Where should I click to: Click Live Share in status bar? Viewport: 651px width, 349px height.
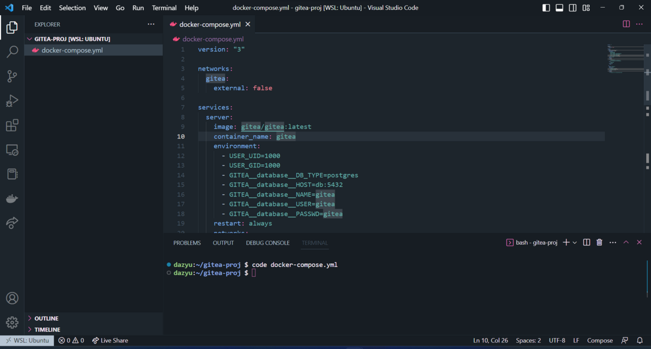click(110, 340)
